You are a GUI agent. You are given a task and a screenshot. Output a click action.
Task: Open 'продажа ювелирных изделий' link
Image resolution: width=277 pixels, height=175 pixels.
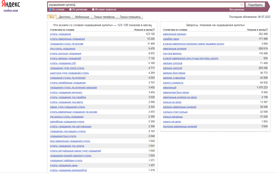[180, 126]
